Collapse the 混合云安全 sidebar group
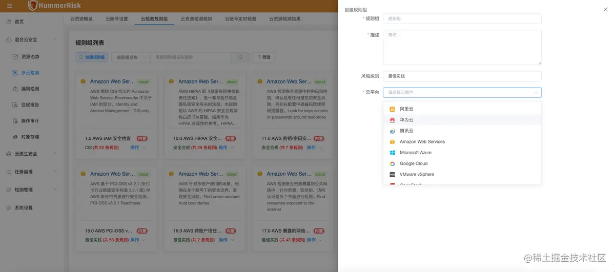615x272 pixels. click(x=32, y=39)
